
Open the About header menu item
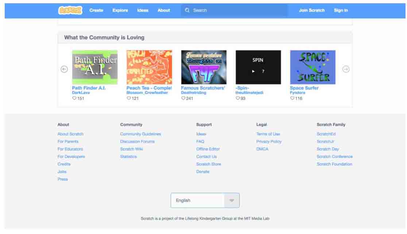[x=164, y=10]
